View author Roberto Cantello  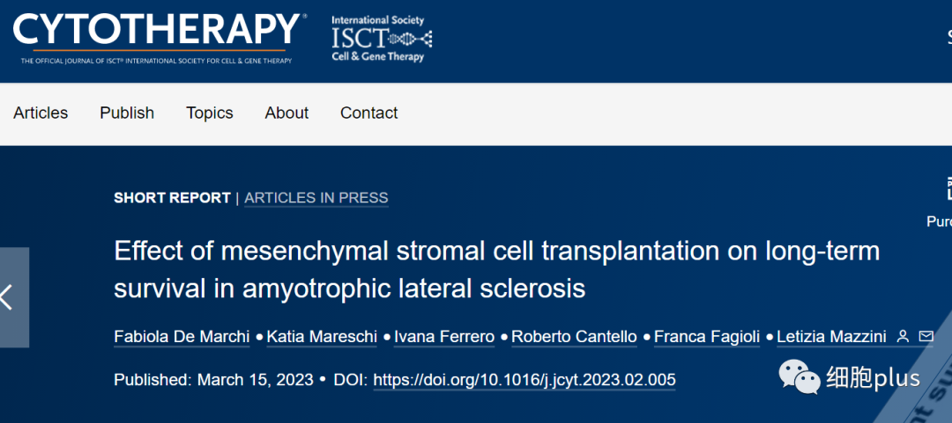pos(575,336)
